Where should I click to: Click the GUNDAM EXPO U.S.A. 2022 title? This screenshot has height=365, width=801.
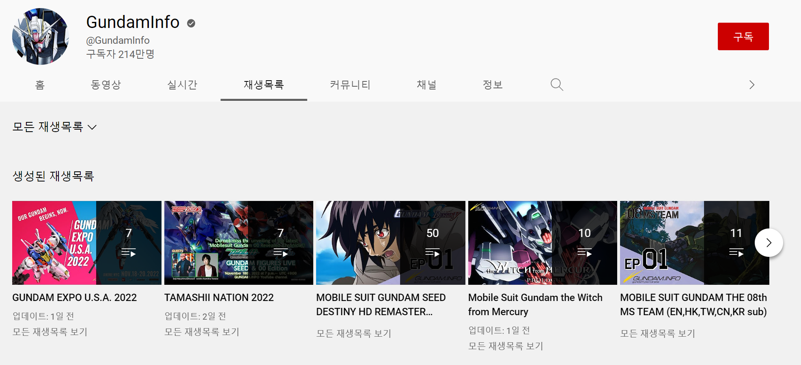pyautogui.click(x=75, y=297)
